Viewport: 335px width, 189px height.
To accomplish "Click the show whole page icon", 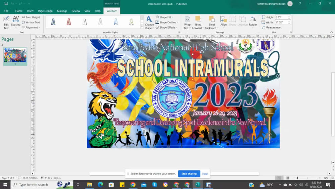I will [x=332, y=178].
